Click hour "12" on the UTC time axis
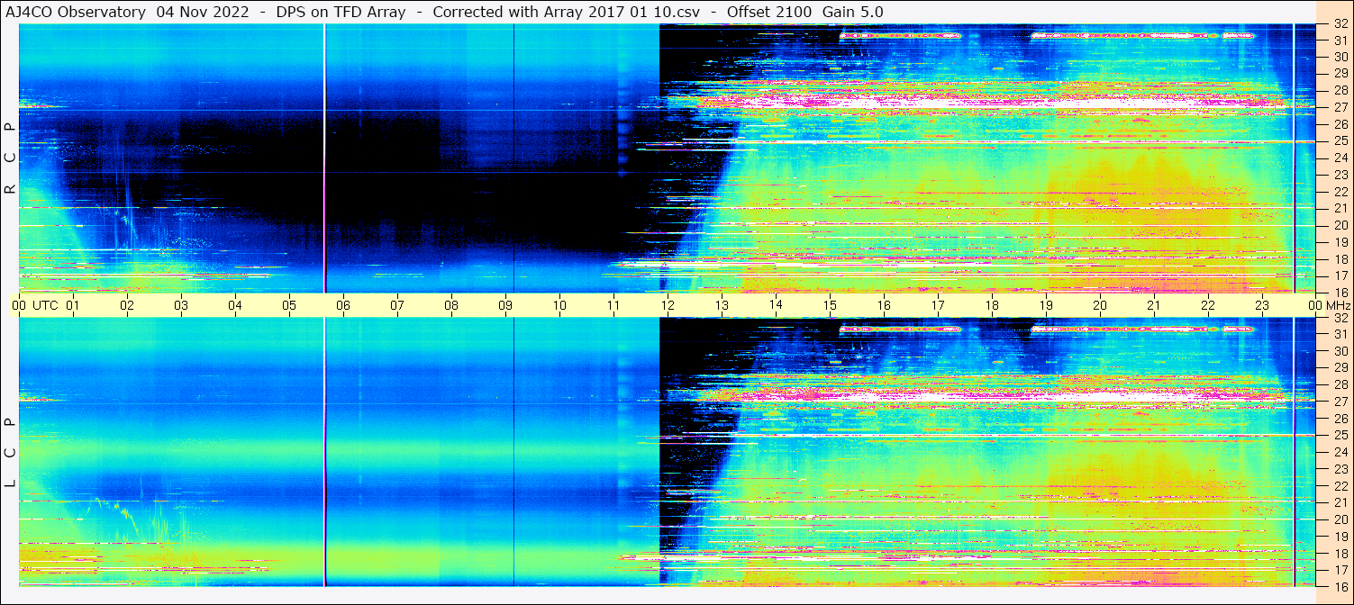1354x605 pixels. pos(668,305)
